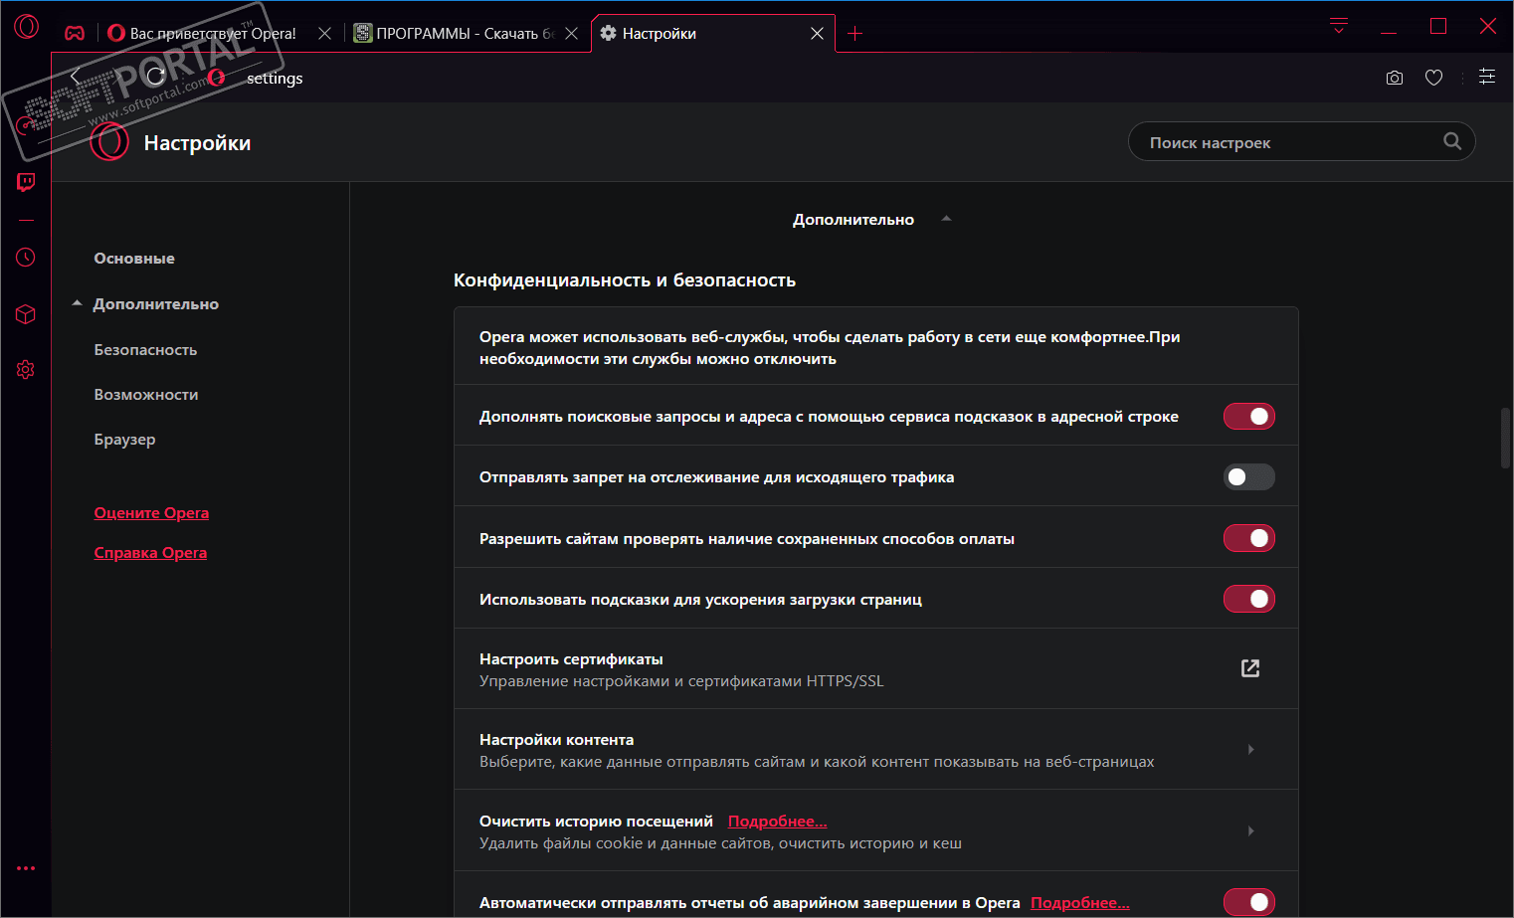This screenshot has height=918, width=1514.
Task: Click "Управление настройками и сертификатами HTTPS/SSL" text
Action: [681, 681]
